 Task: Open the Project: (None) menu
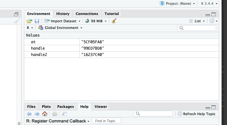(177, 3)
